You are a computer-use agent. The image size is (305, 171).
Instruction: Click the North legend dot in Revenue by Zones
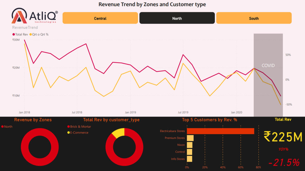3,127
